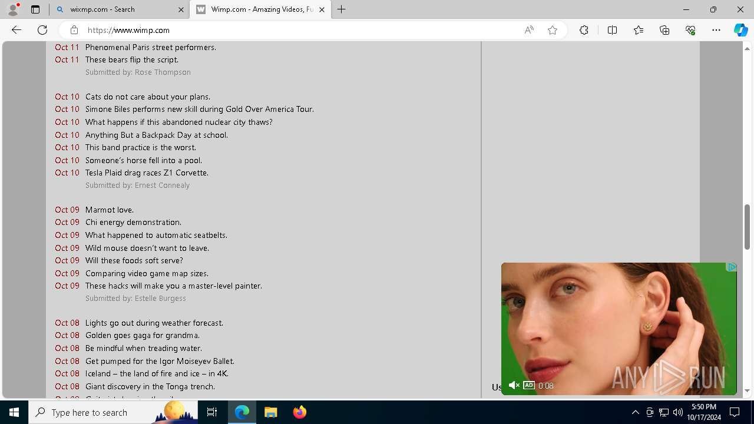Refresh the current page
754x424 pixels.
coord(42,30)
